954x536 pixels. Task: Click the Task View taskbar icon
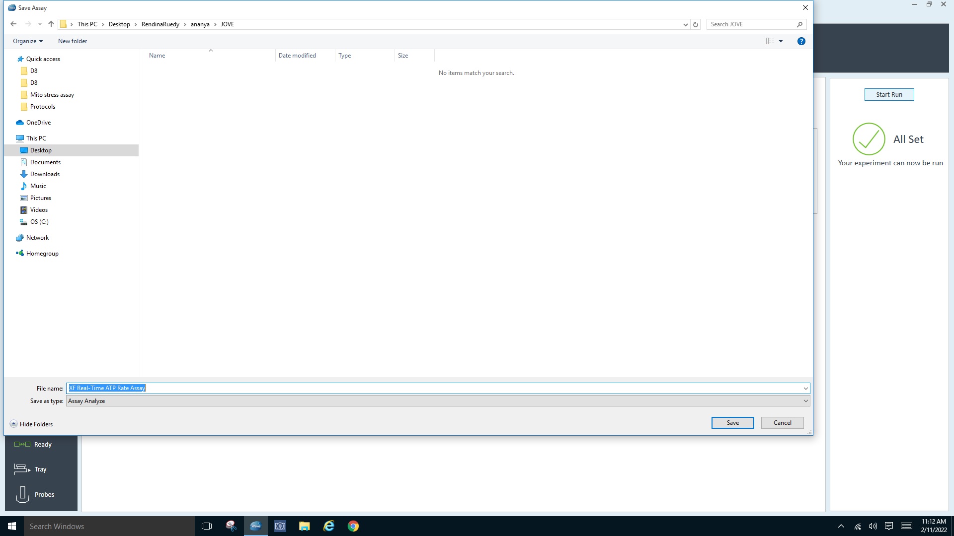[x=207, y=526]
